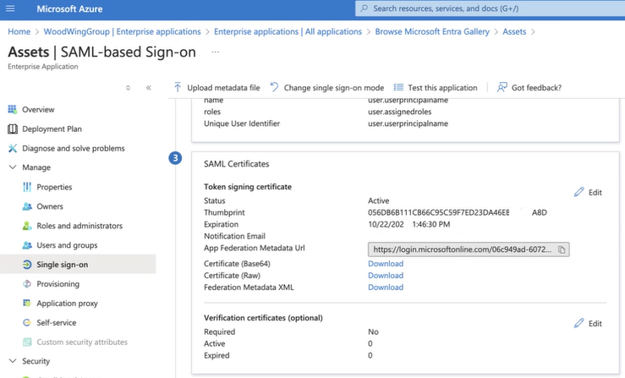The width and height of the screenshot is (625, 378).
Task: Open the ellipsis more options next to title
Action: click(x=216, y=52)
